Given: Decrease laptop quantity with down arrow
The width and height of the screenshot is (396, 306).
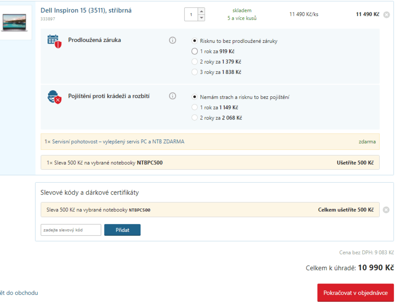Looking at the screenshot, I should pyautogui.click(x=201, y=18).
